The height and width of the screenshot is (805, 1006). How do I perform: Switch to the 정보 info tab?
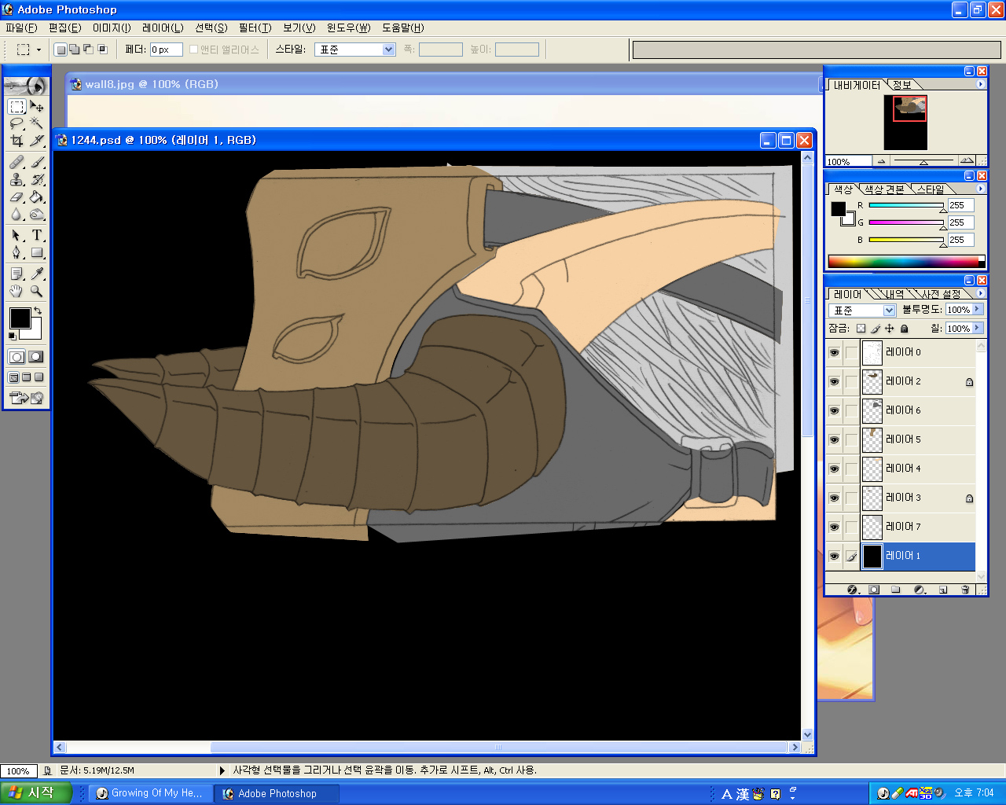[x=902, y=85]
